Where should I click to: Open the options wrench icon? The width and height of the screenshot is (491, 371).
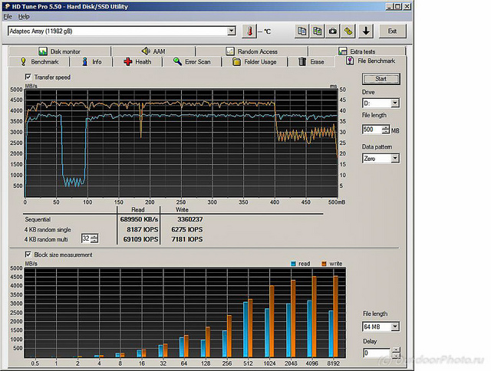click(348, 31)
